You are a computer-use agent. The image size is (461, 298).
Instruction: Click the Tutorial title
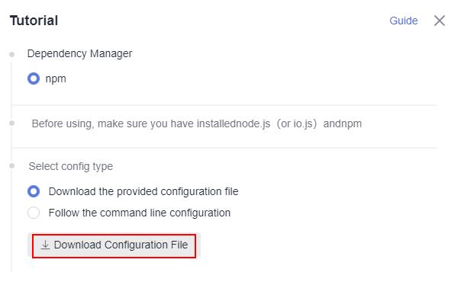34,21
